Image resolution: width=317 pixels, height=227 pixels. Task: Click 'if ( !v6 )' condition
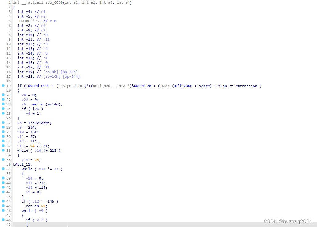(32, 109)
